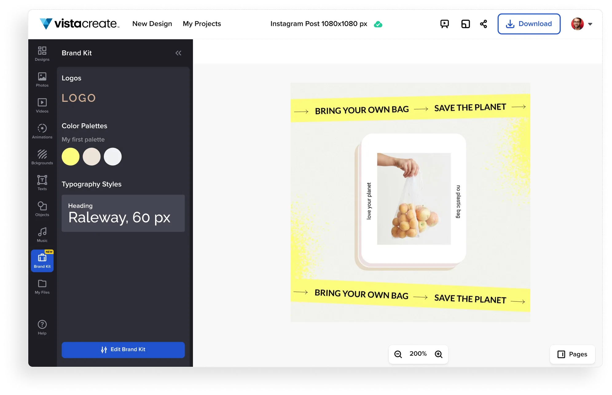The height and width of the screenshot is (395, 612).
Task: Click the resize layout icon in header
Action: (x=465, y=24)
